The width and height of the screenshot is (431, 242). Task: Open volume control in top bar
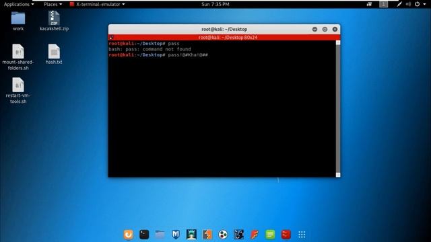tap(408, 4)
